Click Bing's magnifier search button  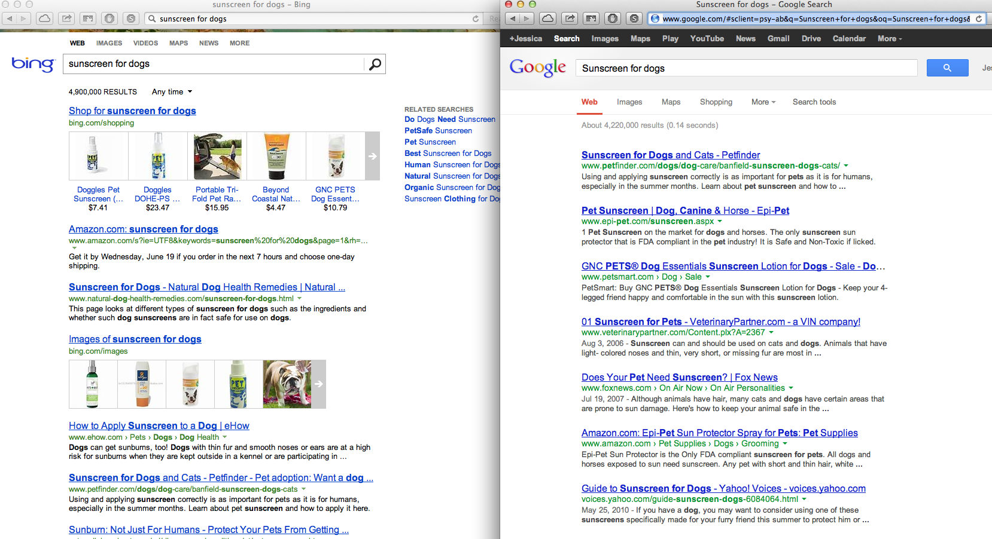click(x=375, y=64)
